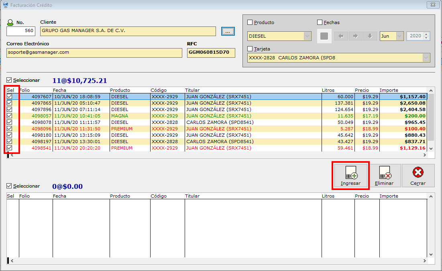Increase the year 2020 spinner
The height and width of the screenshot is (271, 442).
pos(426,34)
